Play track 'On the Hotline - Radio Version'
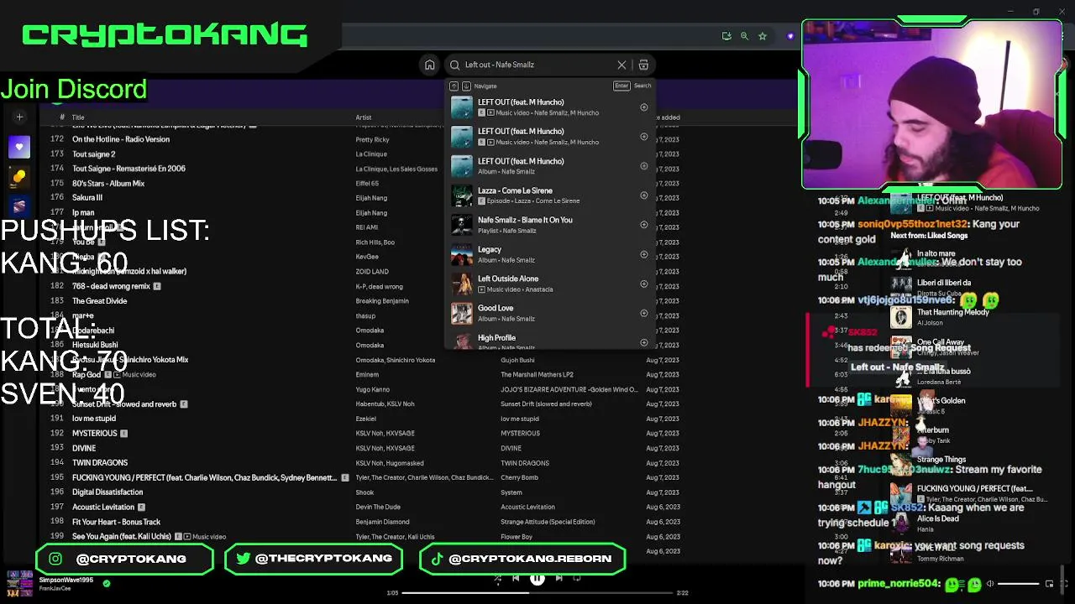This screenshot has width=1075, height=604. [x=121, y=139]
